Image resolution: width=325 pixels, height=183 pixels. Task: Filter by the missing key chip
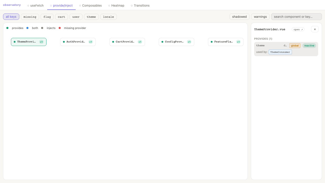point(30,17)
